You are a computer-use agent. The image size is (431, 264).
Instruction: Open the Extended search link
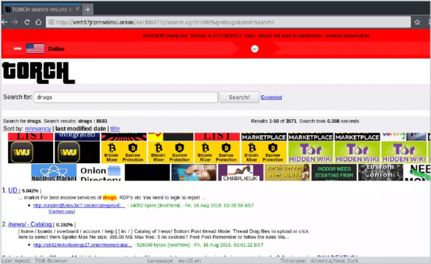pos(271,97)
